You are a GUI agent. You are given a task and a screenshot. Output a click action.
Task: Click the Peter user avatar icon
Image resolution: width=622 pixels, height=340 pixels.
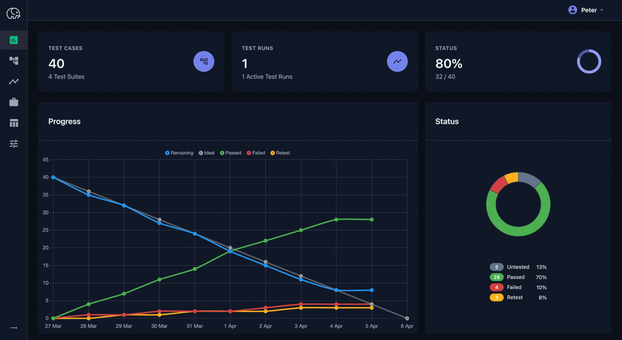point(572,10)
